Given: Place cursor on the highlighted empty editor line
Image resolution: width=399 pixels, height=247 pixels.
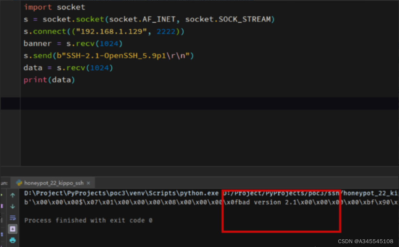Looking at the screenshot, I should point(209,104).
